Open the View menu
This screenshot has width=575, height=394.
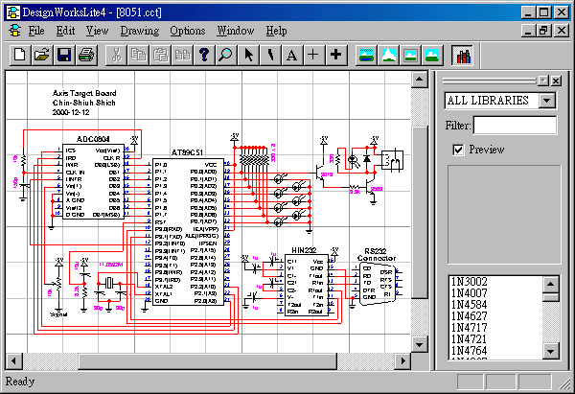pos(97,31)
